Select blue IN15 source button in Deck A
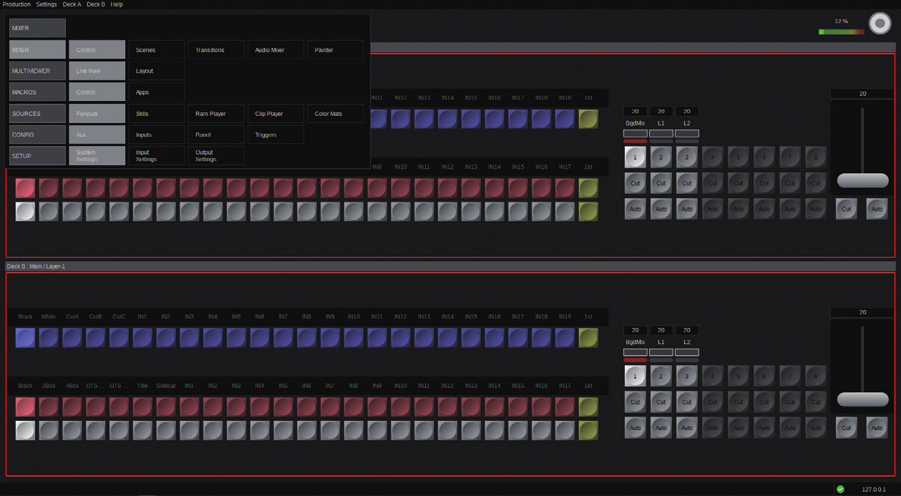The image size is (901, 496). [x=471, y=119]
